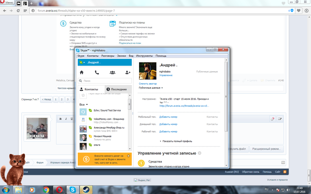311x194 pixels.
Task: Click the Opera forward arrow
Action: click(x=11, y=11)
